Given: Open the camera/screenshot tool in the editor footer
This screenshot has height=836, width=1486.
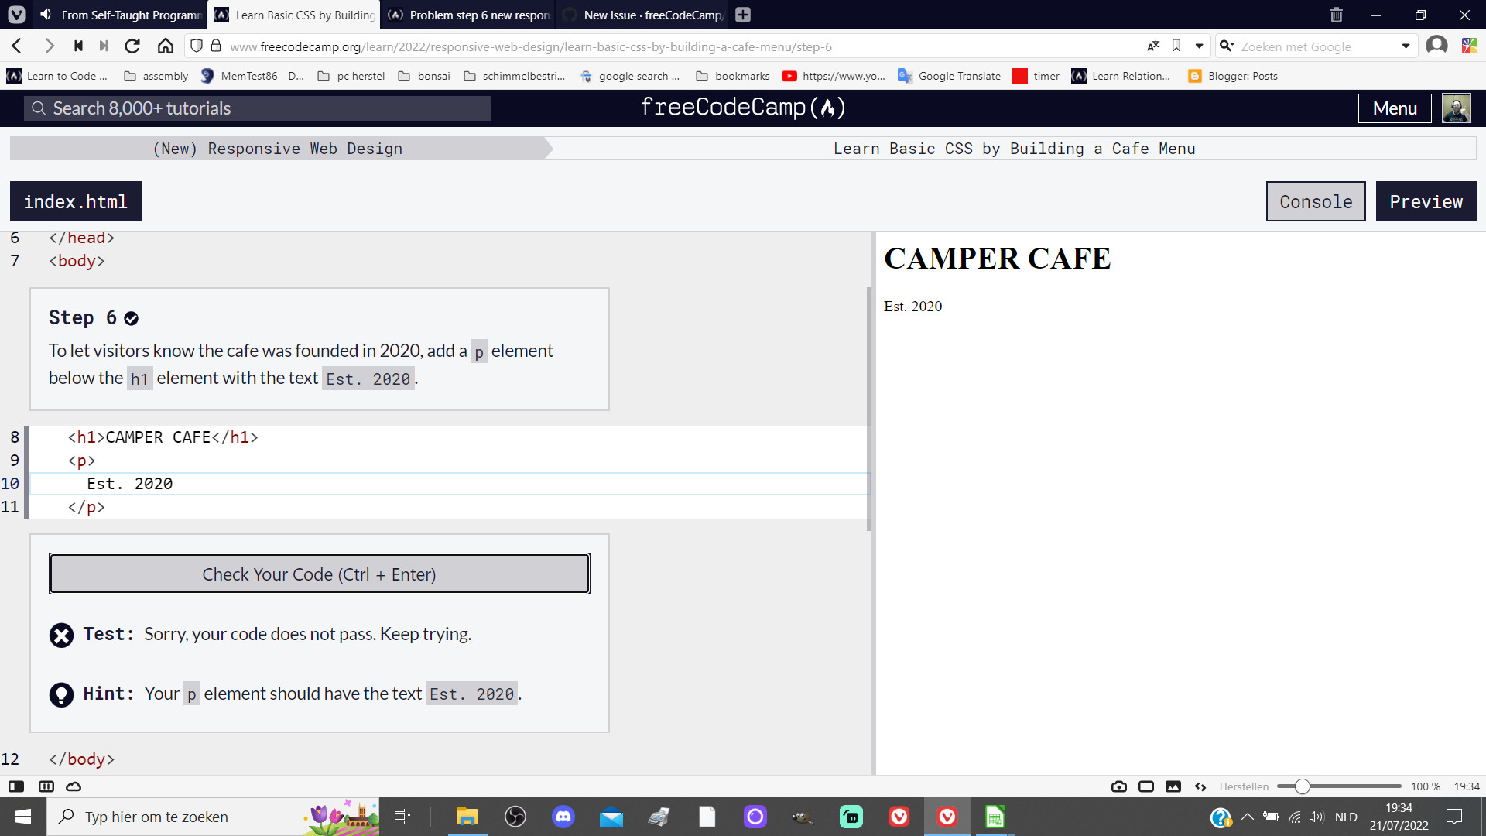Looking at the screenshot, I should 1118,786.
